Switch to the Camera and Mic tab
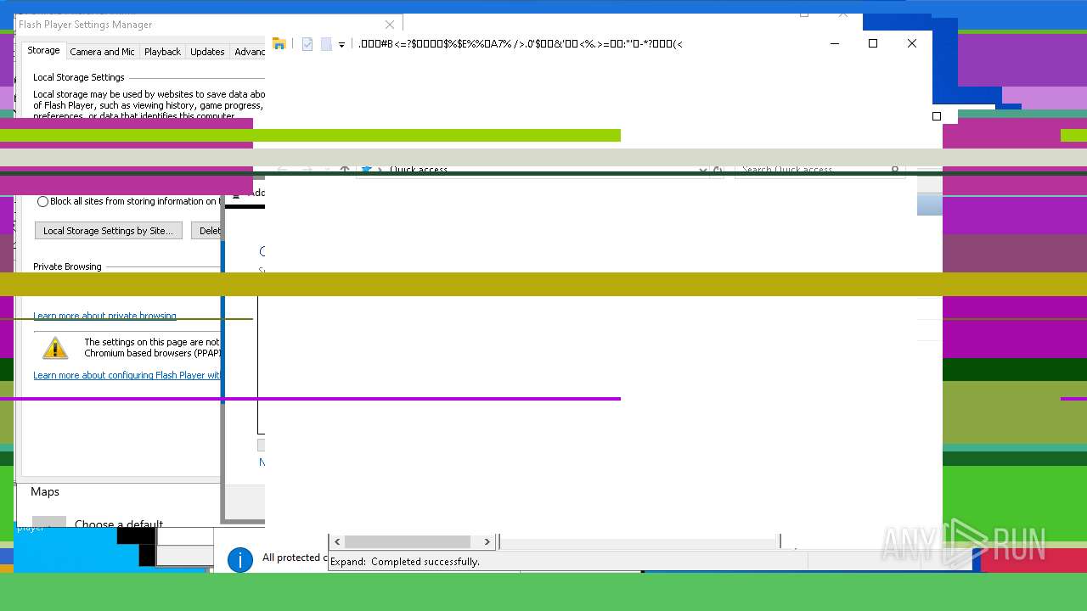Image resolution: width=1087 pixels, height=611 pixels. [x=102, y=52]
